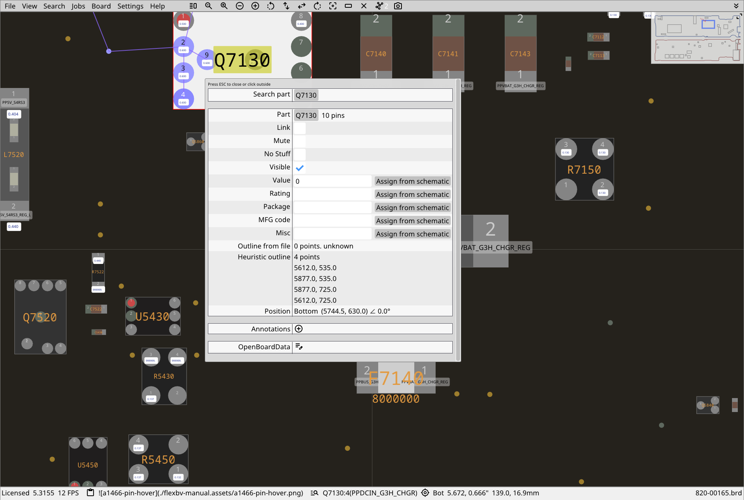Screen dimensions: 744x500
Task: Click the zoom in magnifier icon
Action: [x=224, y=6]
